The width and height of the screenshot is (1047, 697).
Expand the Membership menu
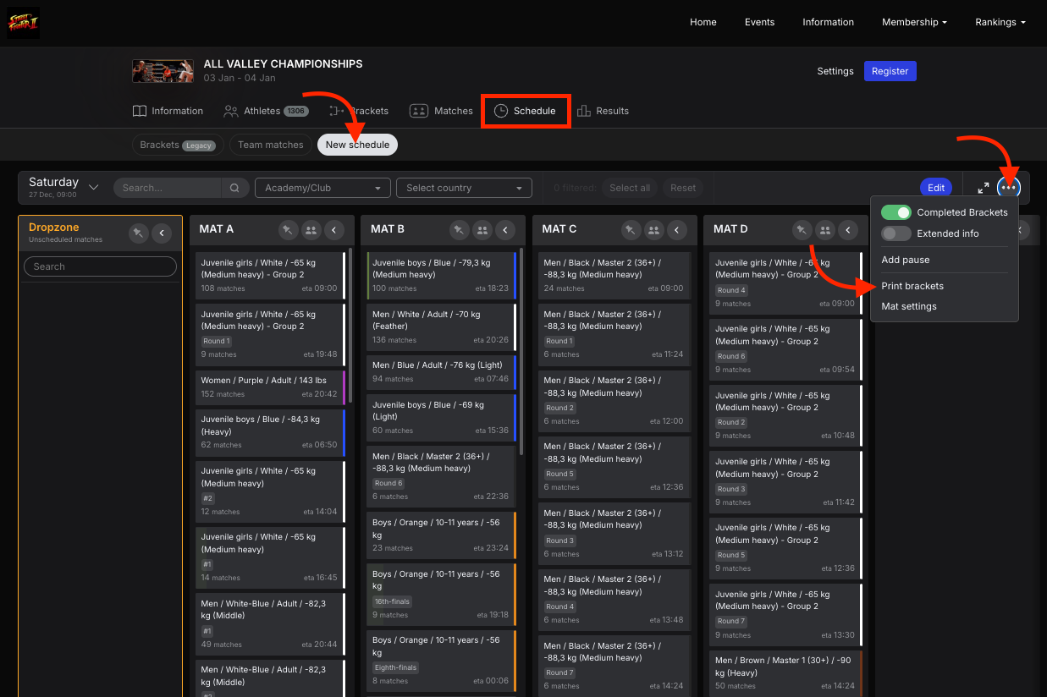tap(914, 22)
